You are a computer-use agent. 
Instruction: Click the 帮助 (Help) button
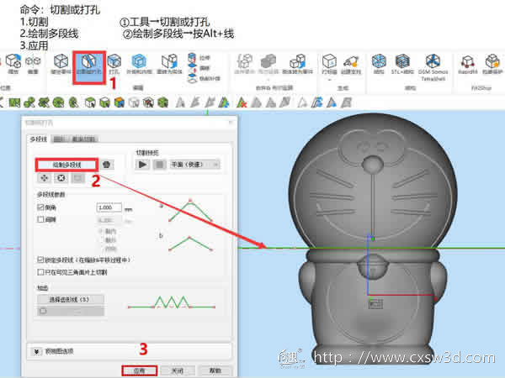(x=215, y=370)
